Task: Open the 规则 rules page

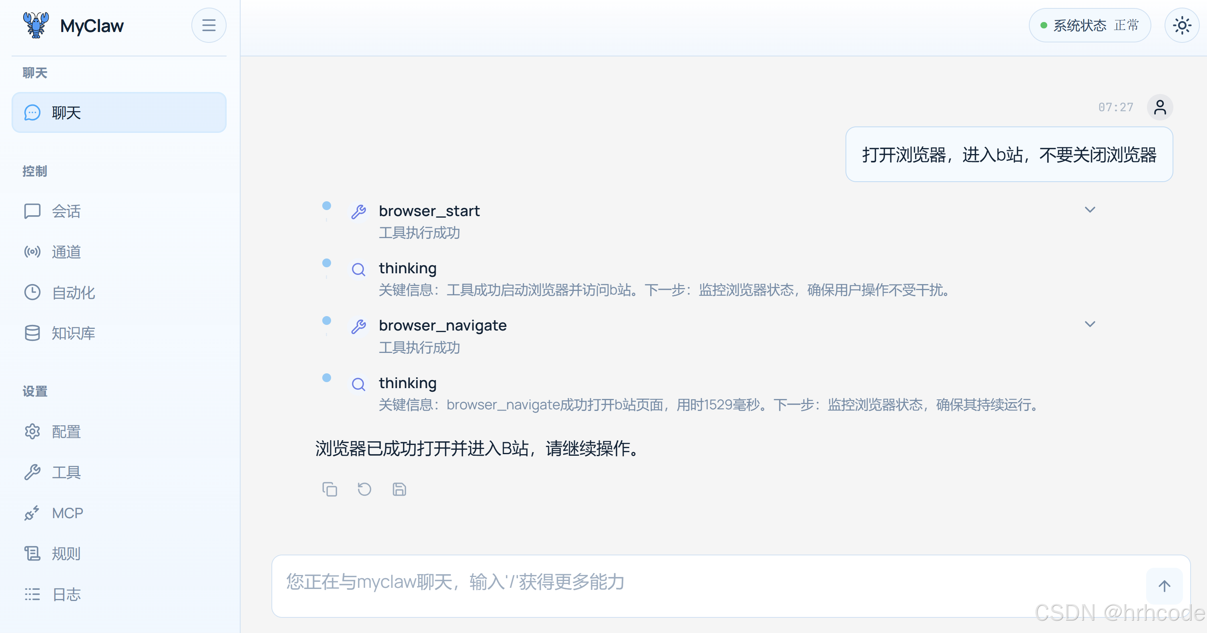Action: (66, 554)
